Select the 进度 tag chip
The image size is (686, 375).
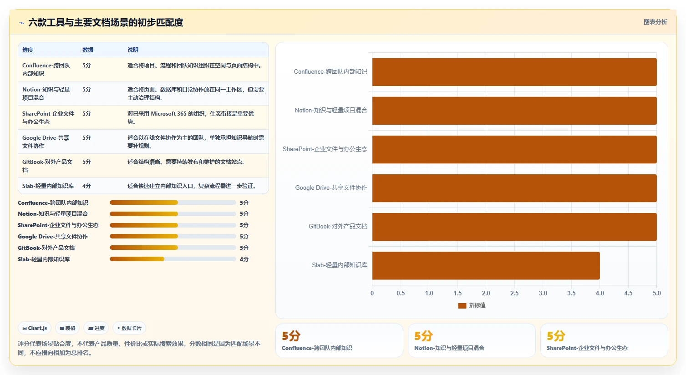tap(97, 328)
